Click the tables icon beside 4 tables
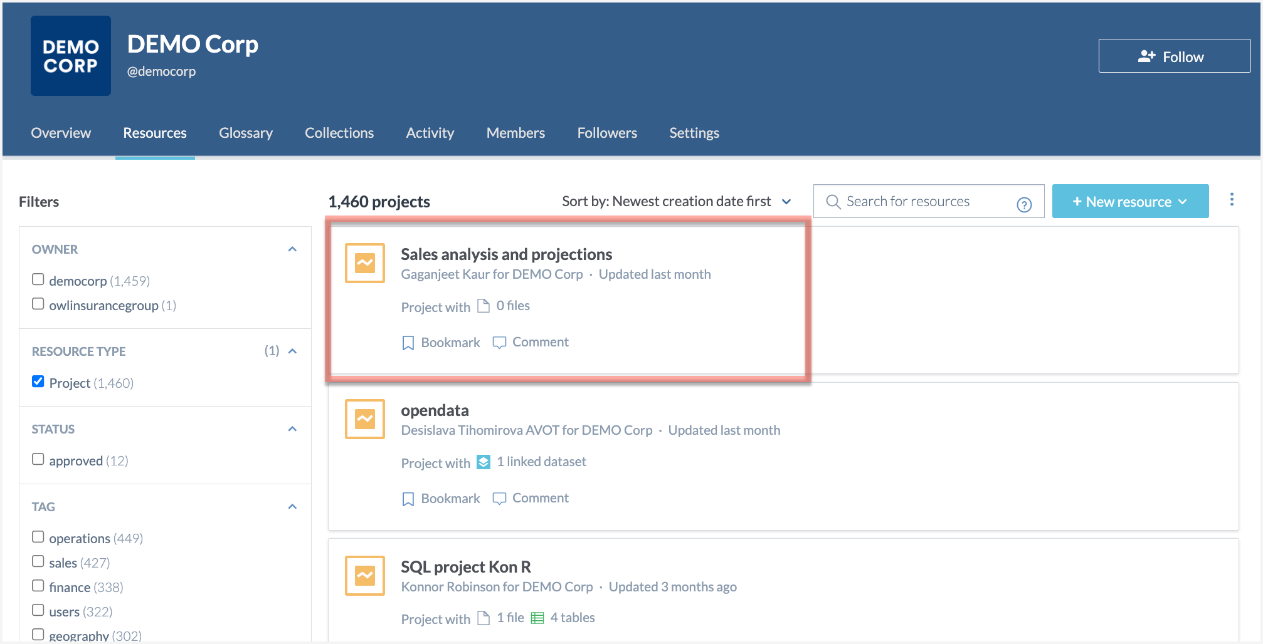The height and width of the screenshot is (644, 1263). [537, 618]
